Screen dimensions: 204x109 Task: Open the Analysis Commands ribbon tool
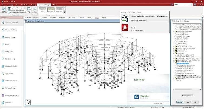(x=4, y=10)
